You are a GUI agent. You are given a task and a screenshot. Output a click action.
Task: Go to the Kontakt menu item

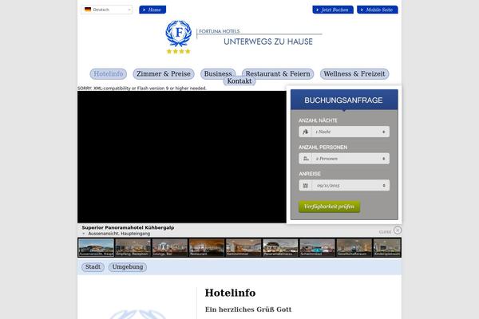[x=239, y=81]
